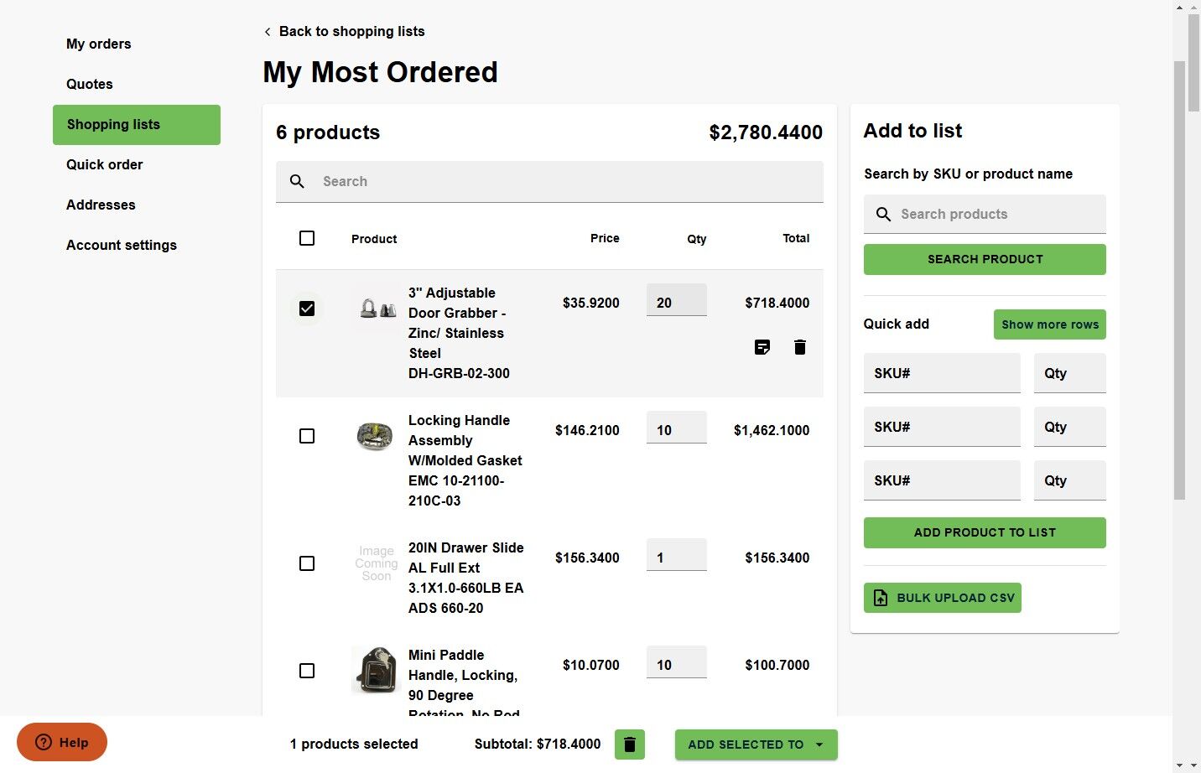
Task: Click the green trash icon beside Subtotal
Action: tap(630, 744)
